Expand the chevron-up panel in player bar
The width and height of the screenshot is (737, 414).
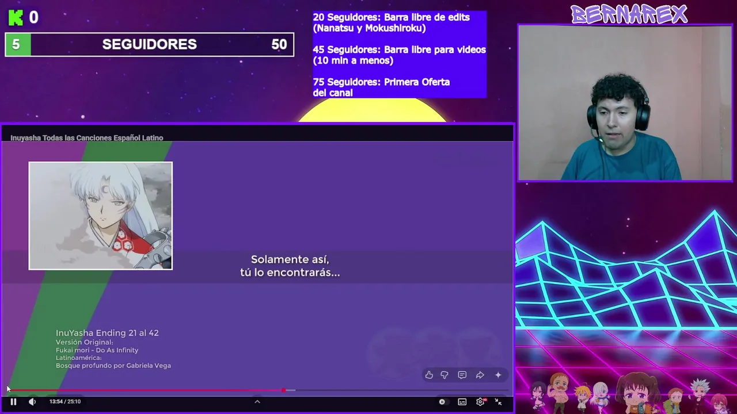point(257,402)
